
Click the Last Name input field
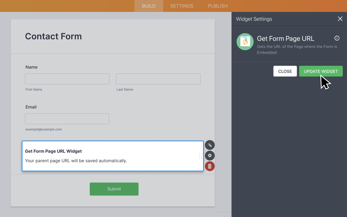pos(158,79)
